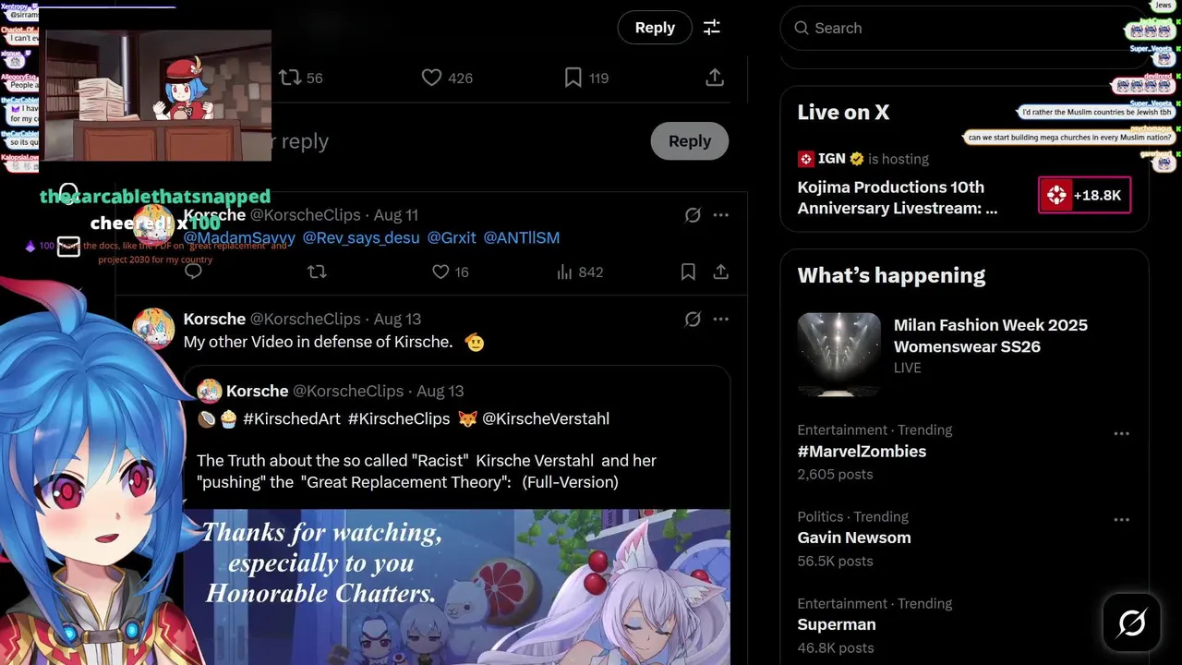
Task: Open the share icon on the top post
Action: (x=715, y=78)
